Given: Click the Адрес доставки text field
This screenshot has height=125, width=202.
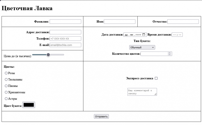Looking at the screenshot, I should pyautogui.click(x=66, y=32).
